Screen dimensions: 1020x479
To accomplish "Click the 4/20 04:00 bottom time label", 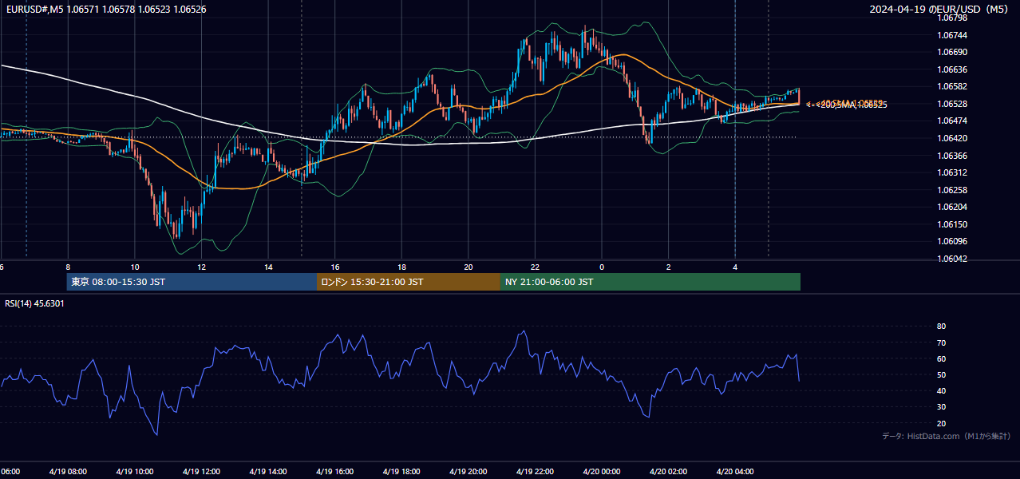I will (735, 472).
